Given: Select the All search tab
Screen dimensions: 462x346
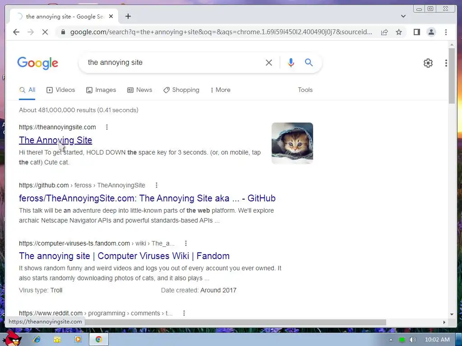Looking at the screenshot, I should 27,90.
